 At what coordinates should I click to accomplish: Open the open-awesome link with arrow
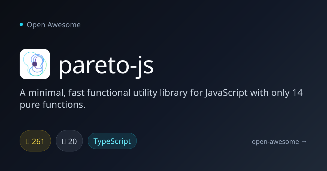(280, 141)
